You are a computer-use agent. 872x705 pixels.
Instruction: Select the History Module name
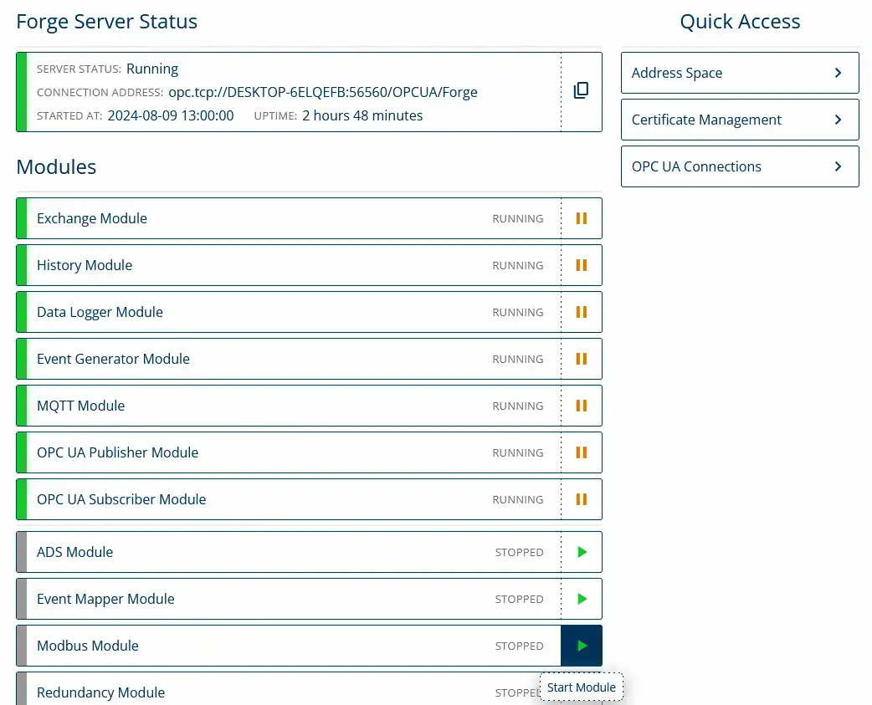click(85, 265)
